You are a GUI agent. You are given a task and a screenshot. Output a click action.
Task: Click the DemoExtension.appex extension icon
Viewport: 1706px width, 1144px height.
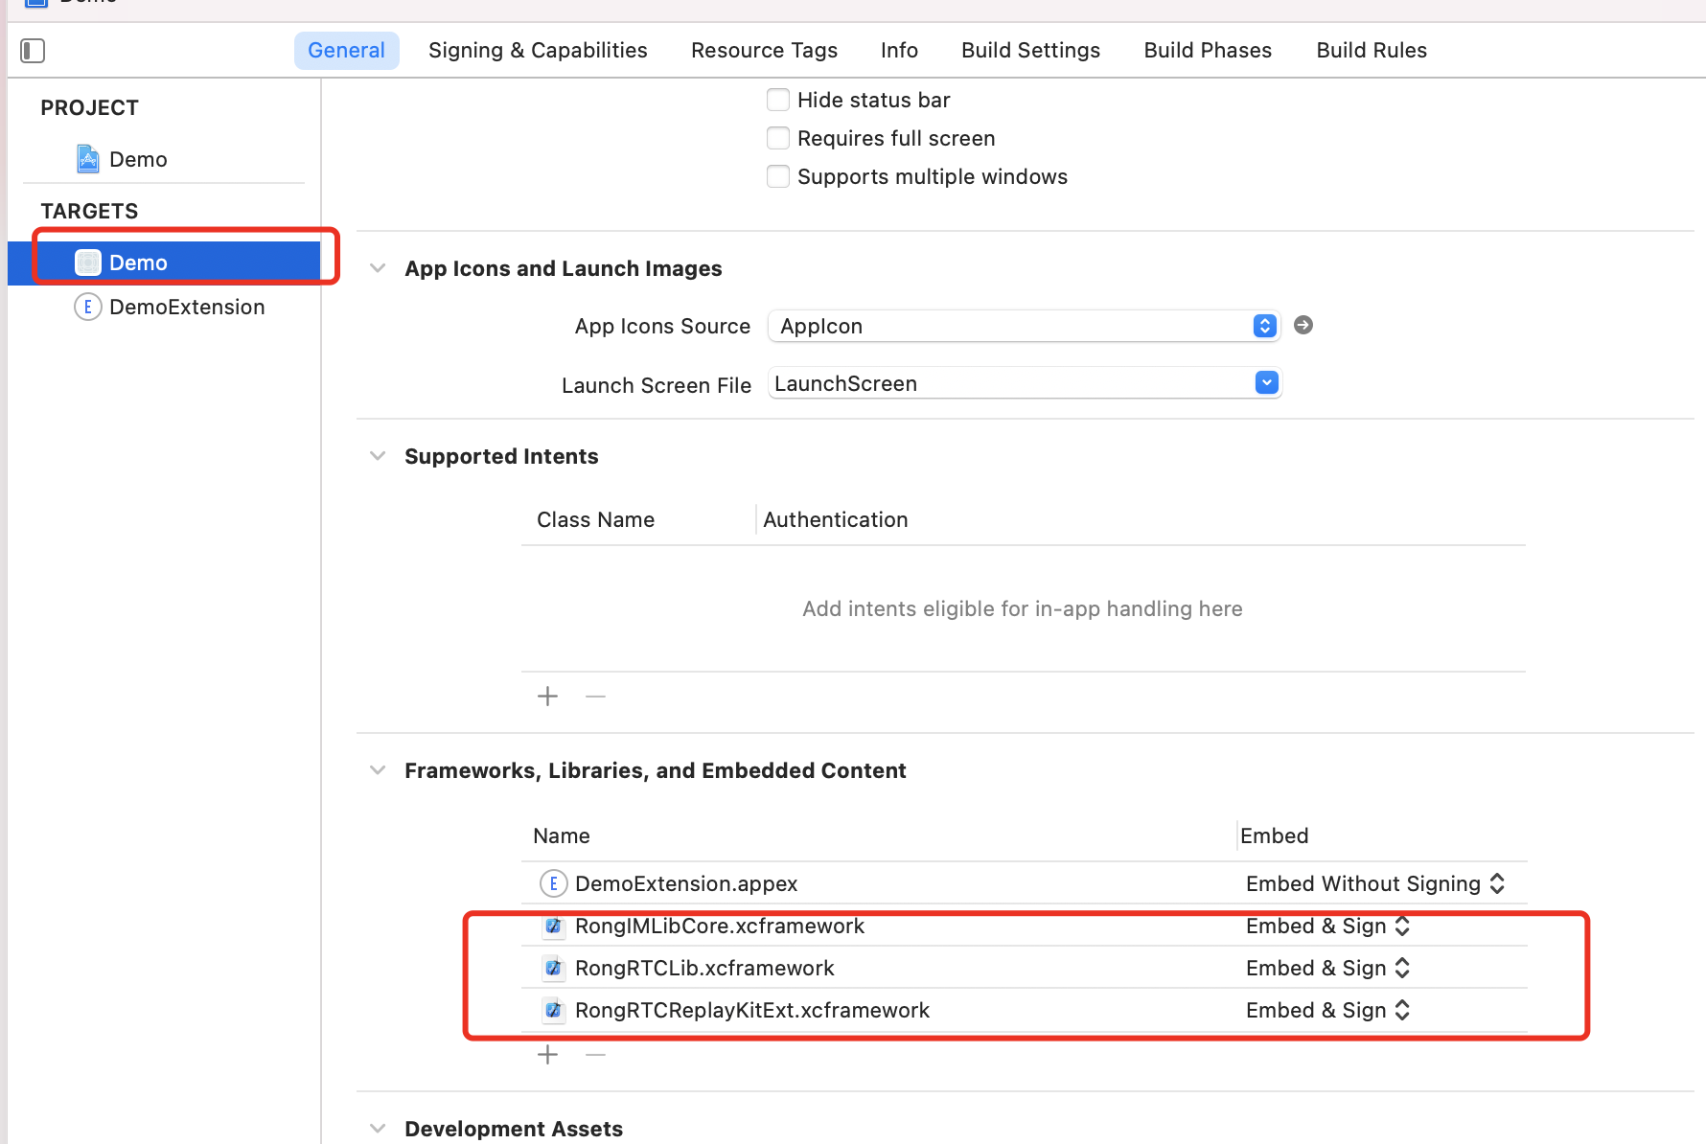point(554,883)
